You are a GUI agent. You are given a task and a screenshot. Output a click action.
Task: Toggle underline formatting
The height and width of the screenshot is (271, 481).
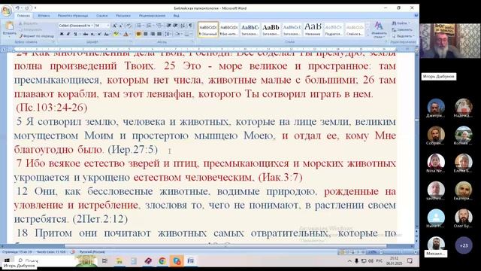(75, 34)
